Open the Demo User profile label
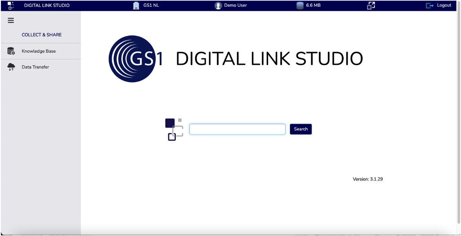Image resolution: width=461 pixels, height=236 pixels. [x=236, y=5]
